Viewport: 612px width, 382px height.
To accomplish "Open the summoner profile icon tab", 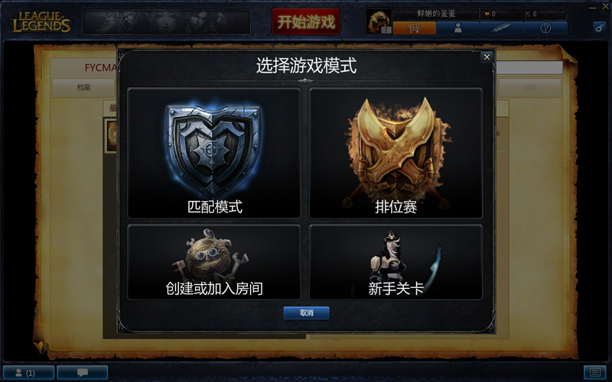I will click(457, 28).
